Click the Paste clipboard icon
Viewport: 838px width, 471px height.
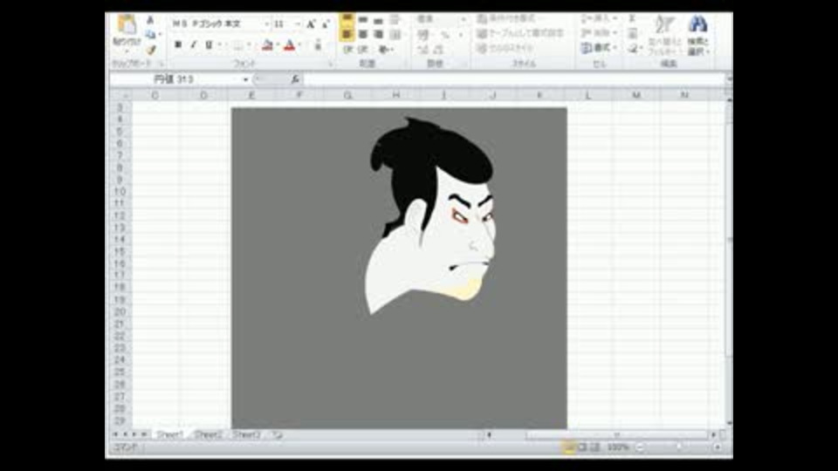[127, 24]
